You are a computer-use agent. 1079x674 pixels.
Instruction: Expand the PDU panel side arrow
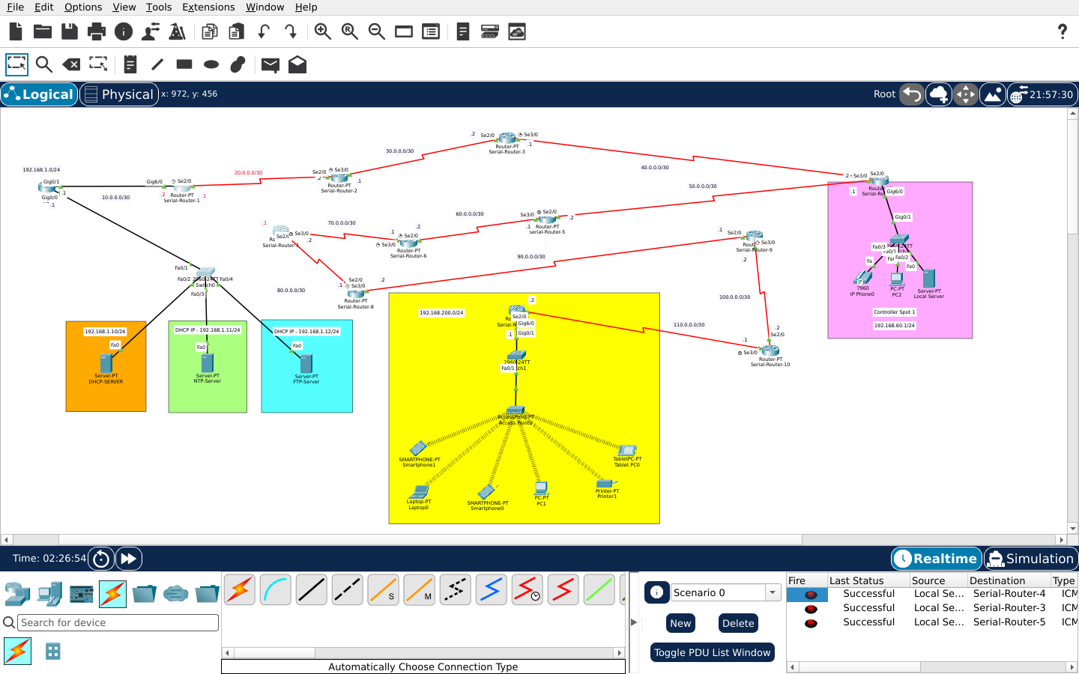coord(634,622)
